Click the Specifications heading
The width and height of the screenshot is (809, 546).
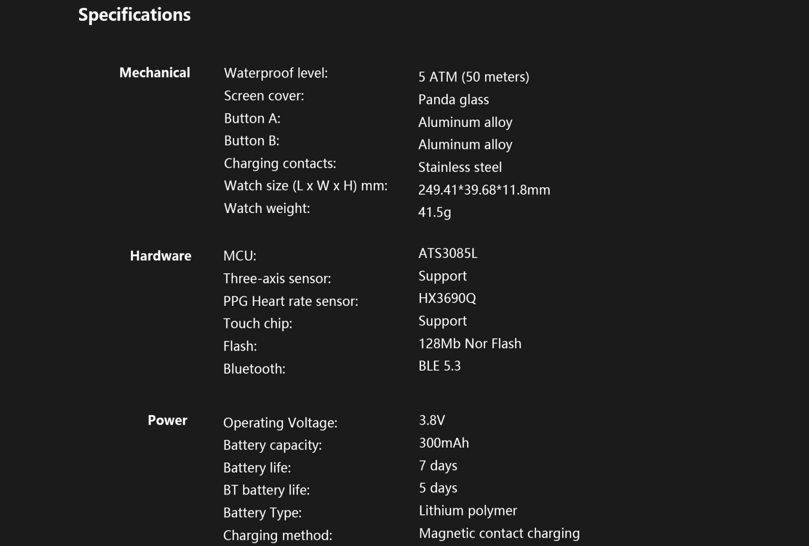pos(134,15)
